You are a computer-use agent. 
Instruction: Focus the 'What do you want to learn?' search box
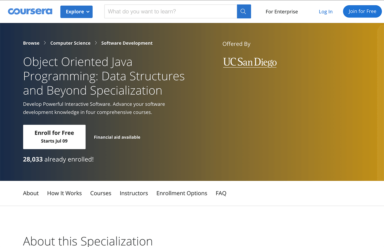pyautogui.click(x=171, y=11)
